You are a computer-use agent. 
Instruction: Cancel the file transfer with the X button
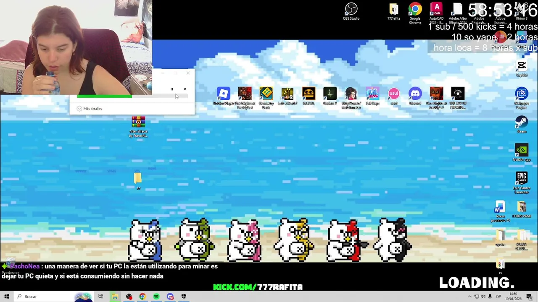click(185, 89)
